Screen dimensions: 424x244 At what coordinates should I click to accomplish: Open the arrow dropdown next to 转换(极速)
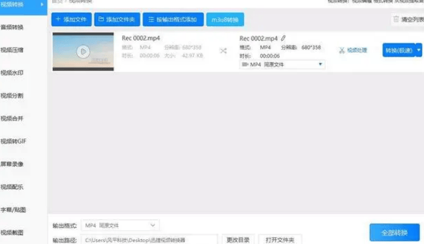pos(418,50)
